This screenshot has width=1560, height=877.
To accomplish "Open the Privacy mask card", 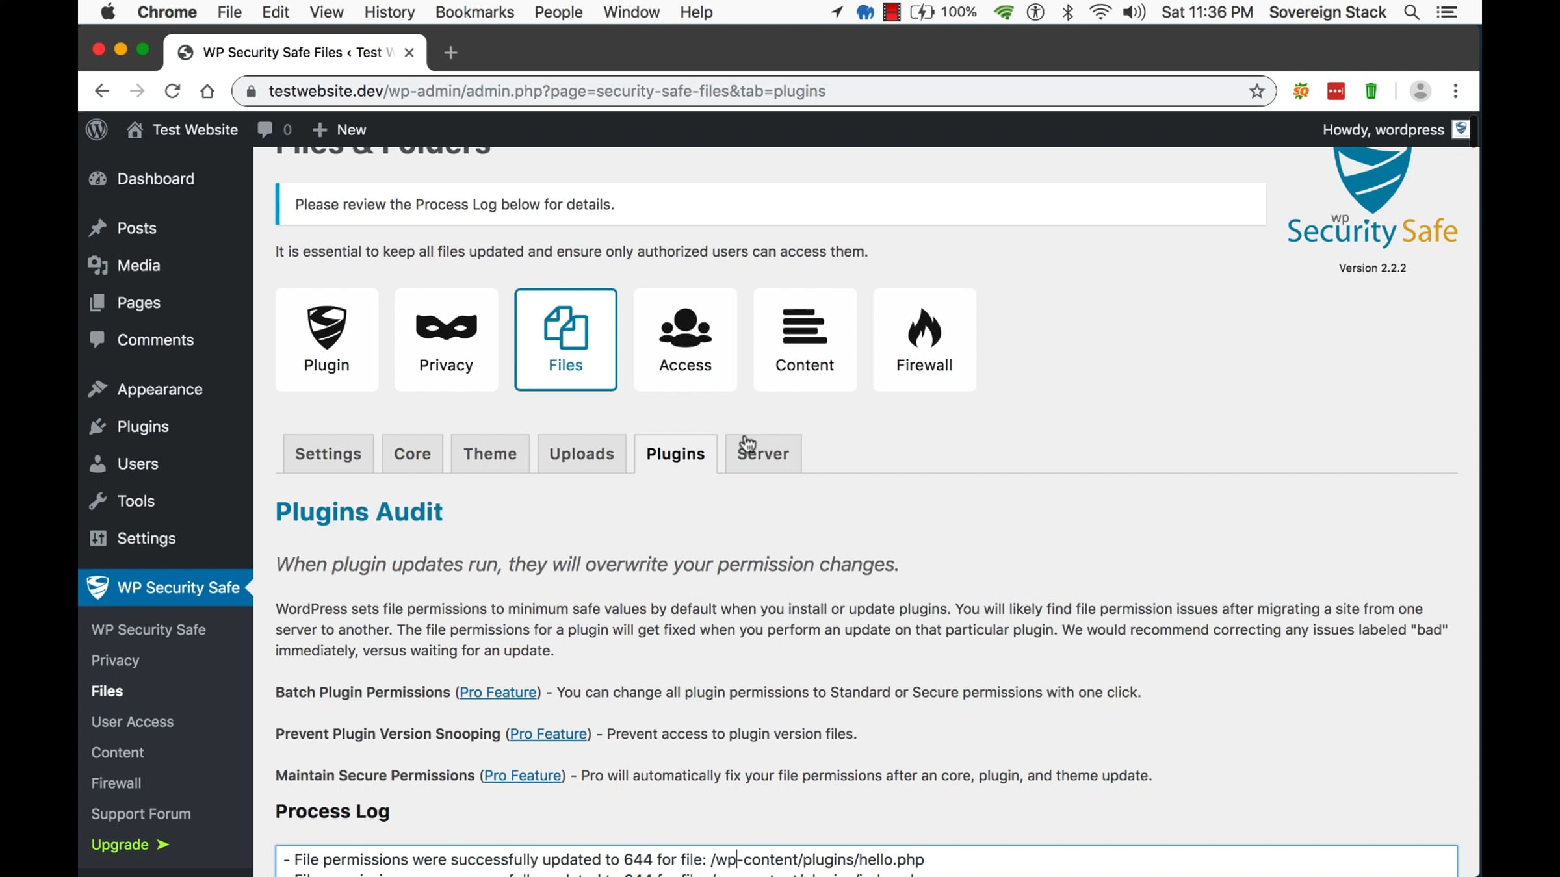I will click(x=446, y=339).
